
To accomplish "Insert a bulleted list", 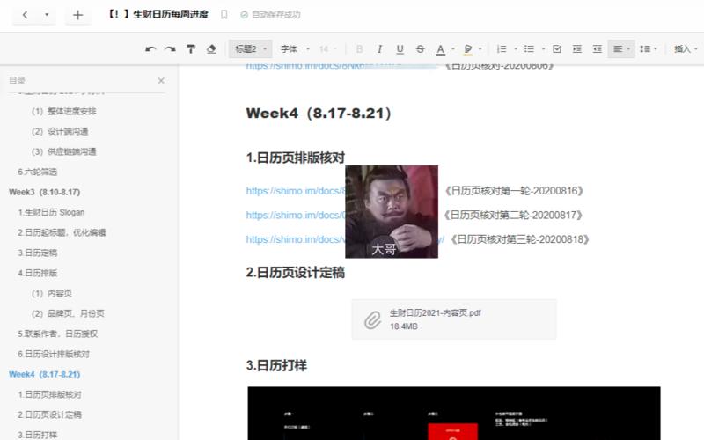I will coord(530,49).
